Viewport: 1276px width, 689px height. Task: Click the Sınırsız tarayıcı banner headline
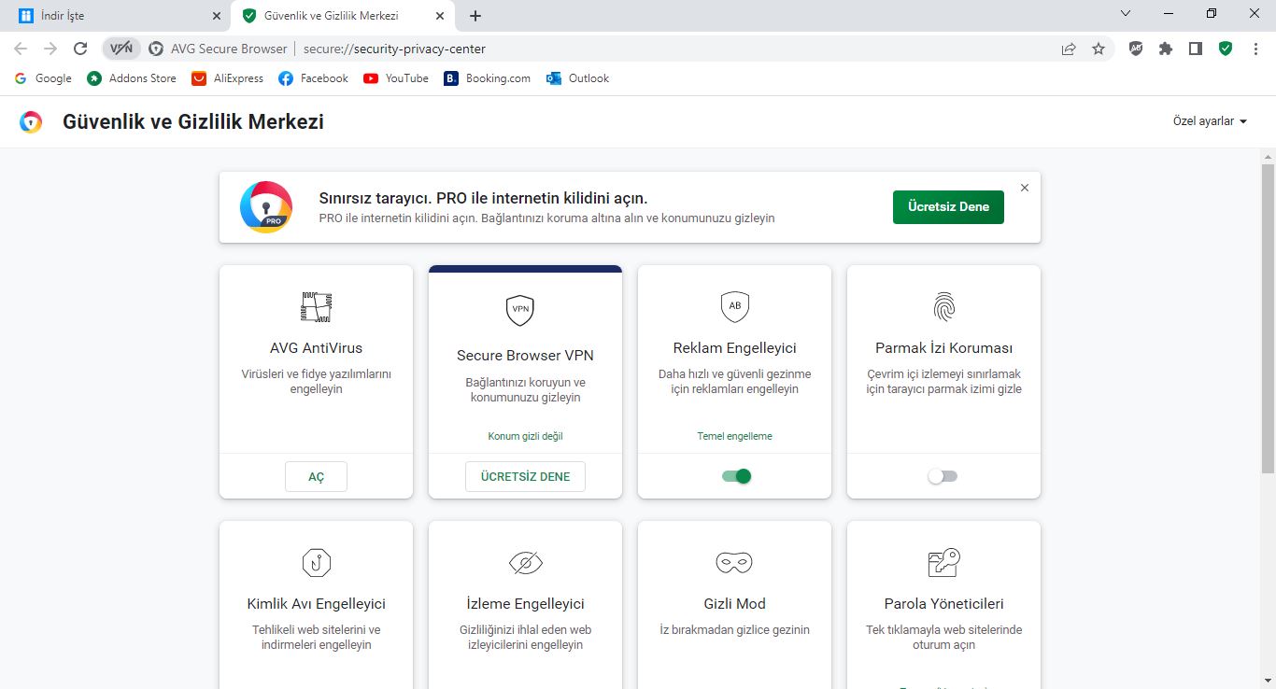point(483,199)
